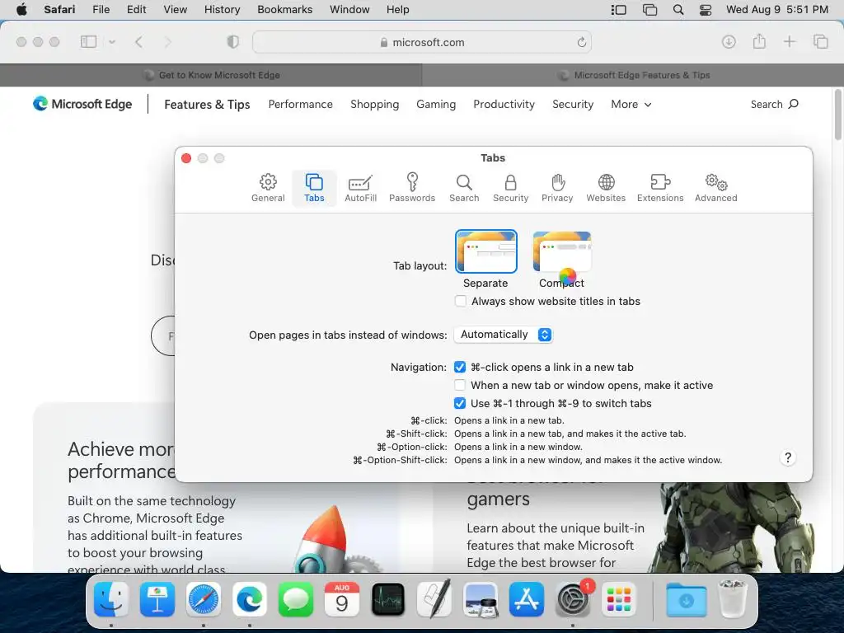844x633 pixels.
Task: Toggle the Safari sidebar button
Action: point(88,41)
